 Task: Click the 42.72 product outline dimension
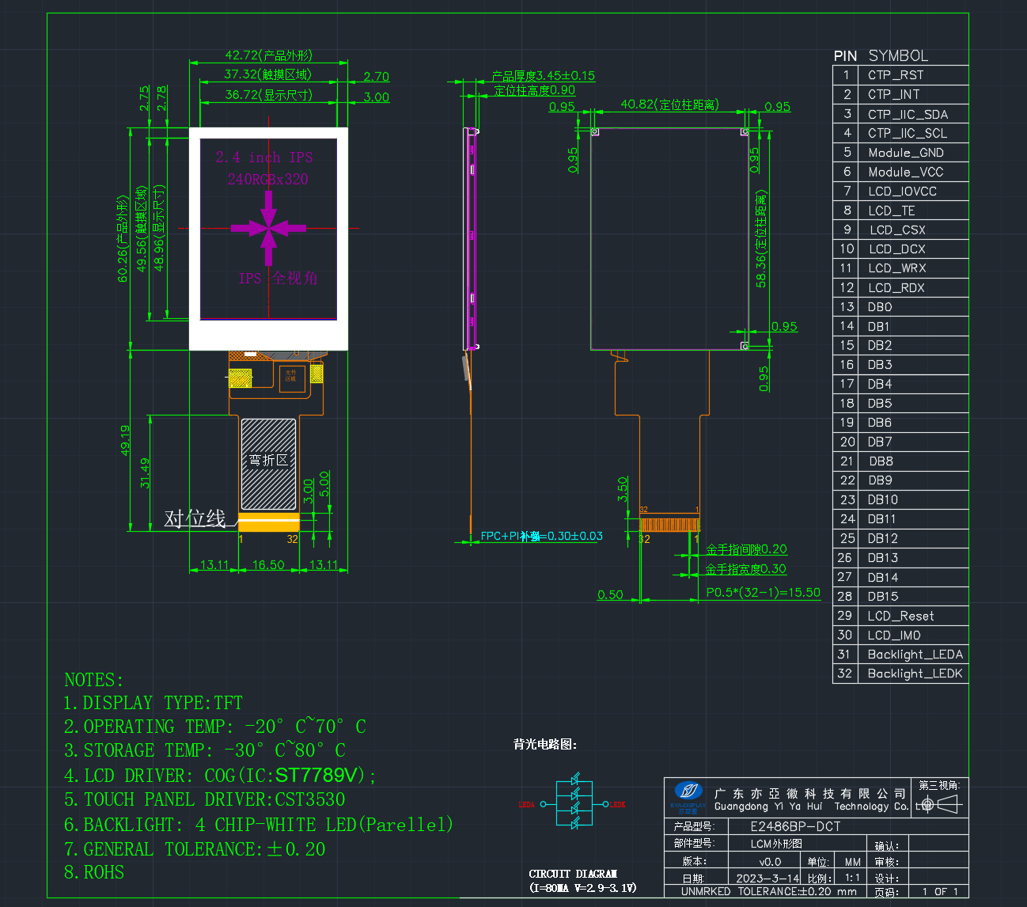tap(268, 55)
